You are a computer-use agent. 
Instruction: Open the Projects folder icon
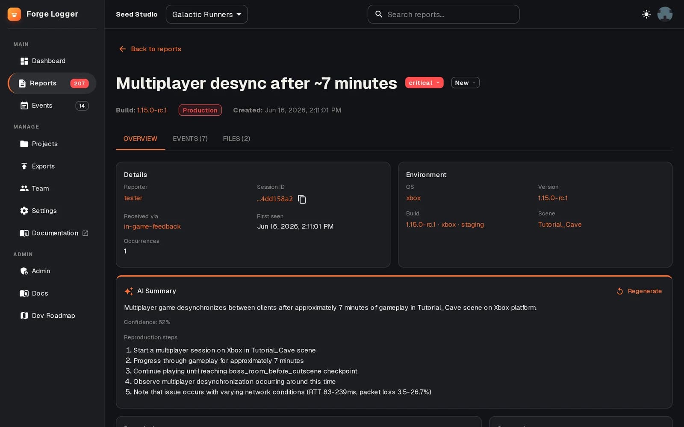click(x=24, y=144)
